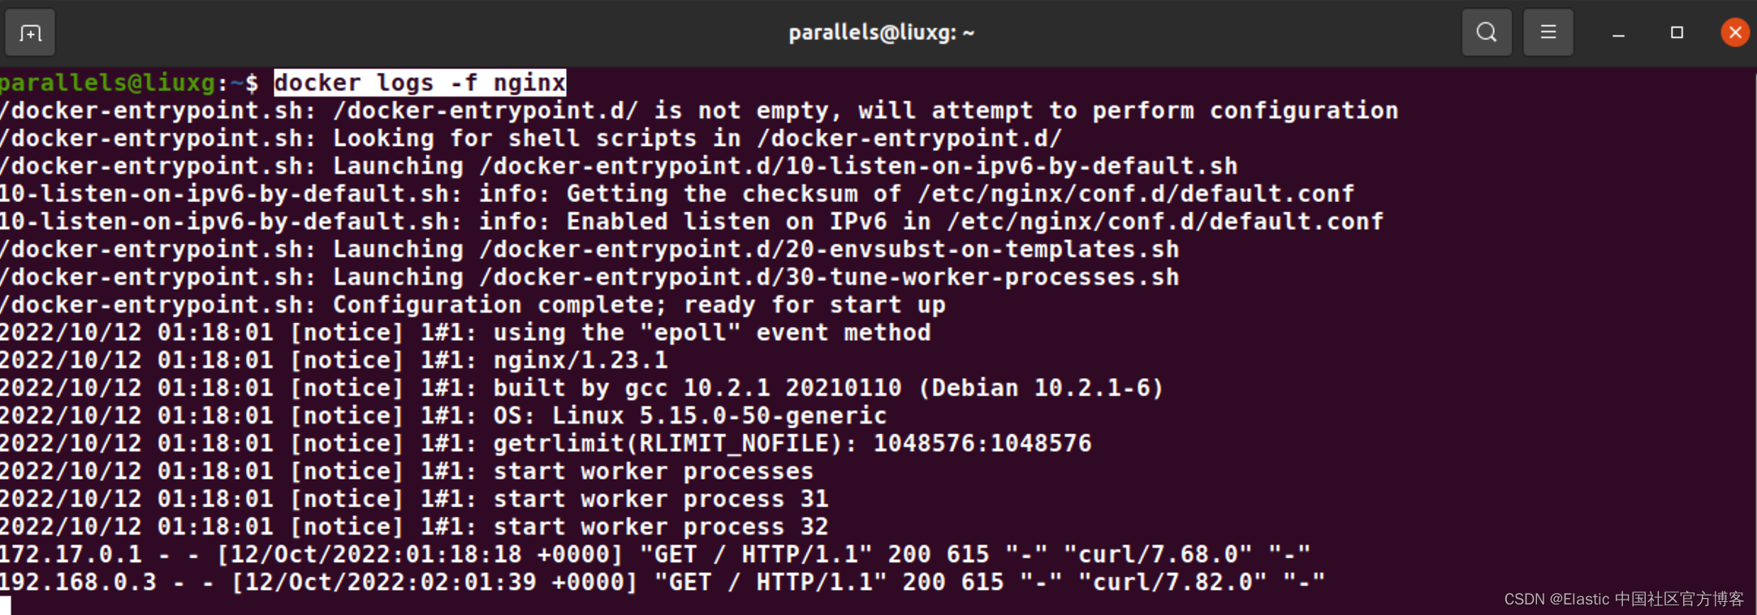
Task: Click the 192.168.0.3 access log entry
Action: pos(663,582)
